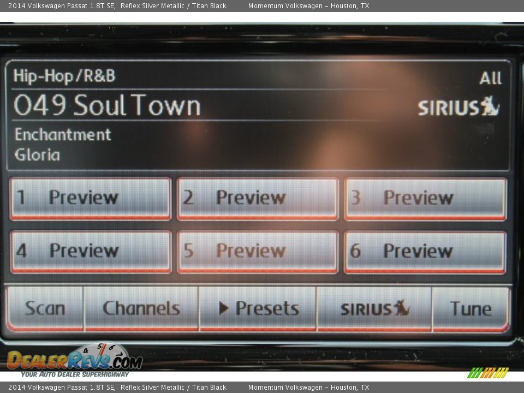Viewport: 524px width, 393px height.
Task: Select preset 2 Preview button
Action: (258, 198)
